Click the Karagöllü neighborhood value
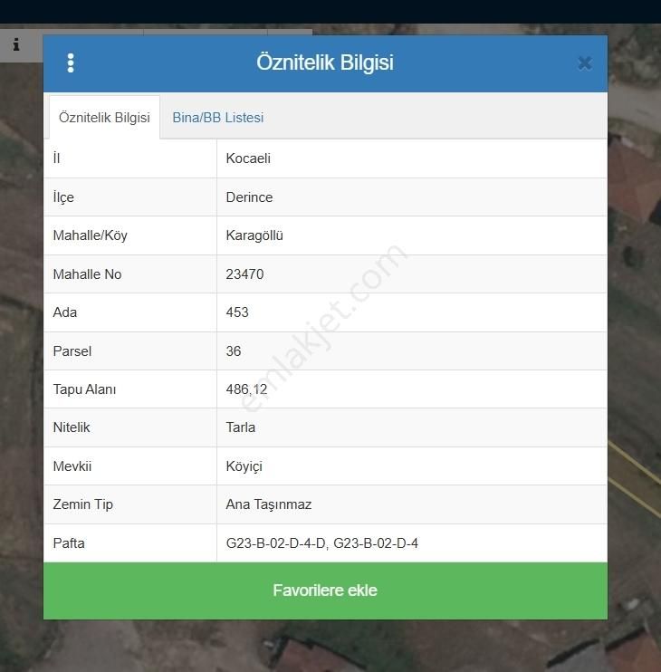This screenshot has height=672, width=661. pyautogui.click(x=254, y=235)
